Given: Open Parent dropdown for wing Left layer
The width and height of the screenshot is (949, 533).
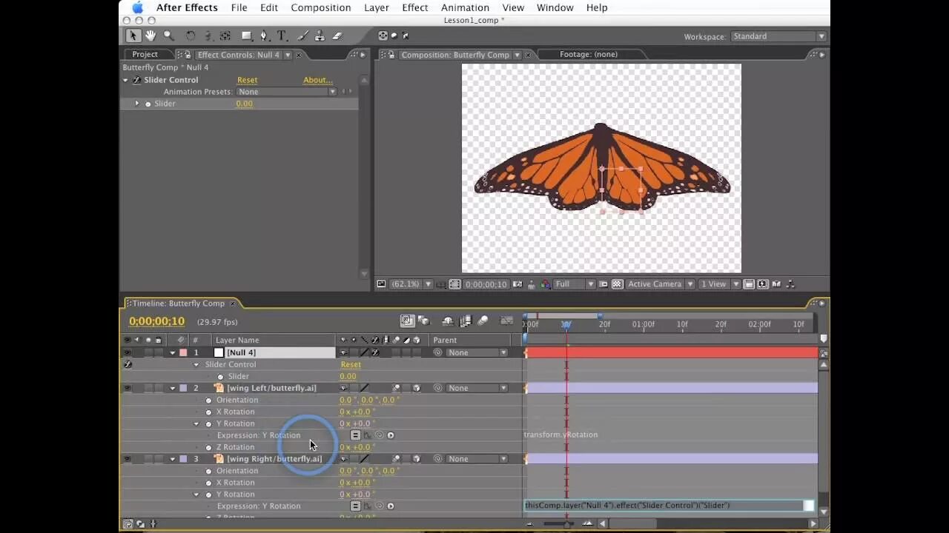Looking at the screenshot, I should pyautogui.click(x=477, y=388).
